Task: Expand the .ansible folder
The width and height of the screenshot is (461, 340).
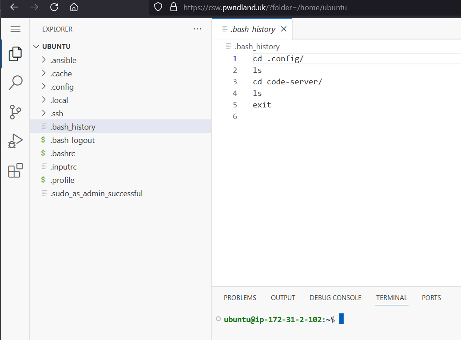Action: coord(63,60)
